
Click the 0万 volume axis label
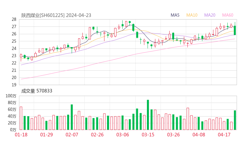[x=13, y=130]
